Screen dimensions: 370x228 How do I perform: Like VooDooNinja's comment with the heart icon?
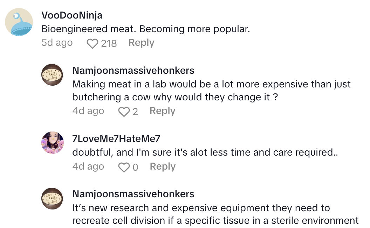[x=92, y=43]
